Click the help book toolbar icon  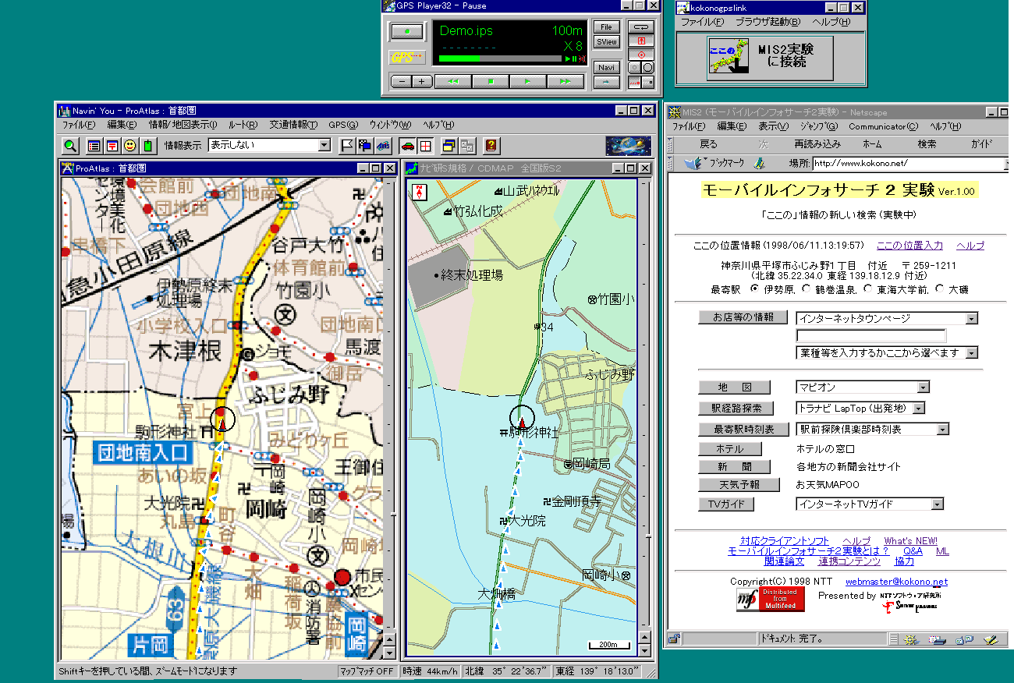[491, 145]
